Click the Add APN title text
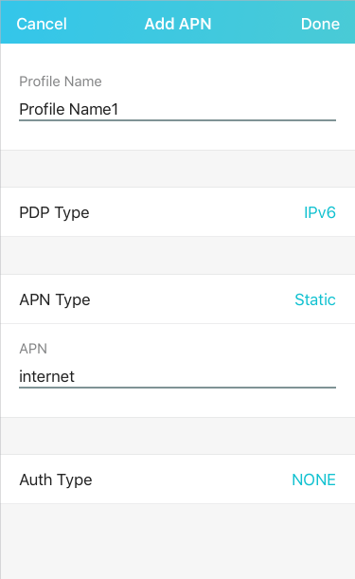Screen dimensions: 355x579 click(x=178, y=24)
